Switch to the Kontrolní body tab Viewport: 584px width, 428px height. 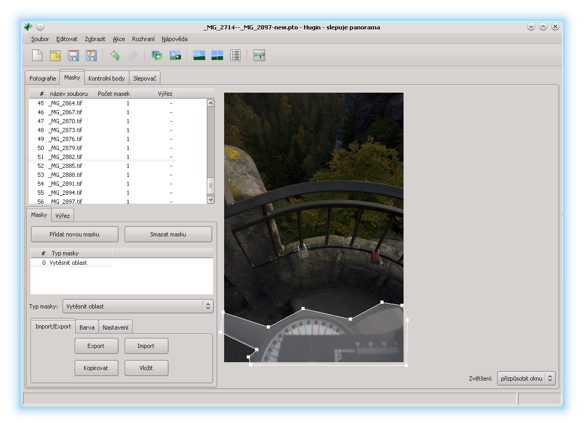[107, 78]
